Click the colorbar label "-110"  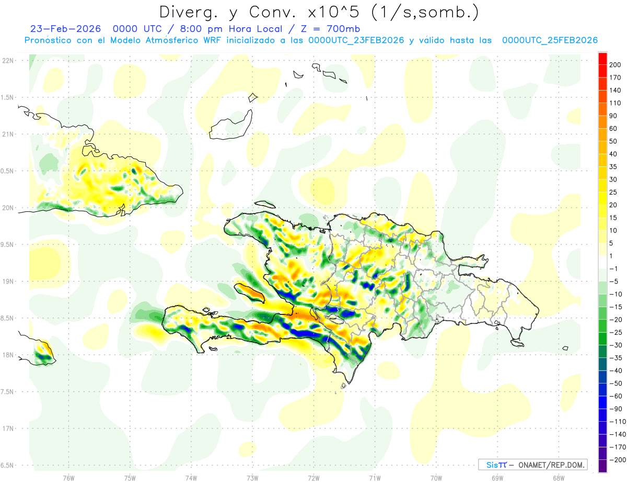[618, 422]
